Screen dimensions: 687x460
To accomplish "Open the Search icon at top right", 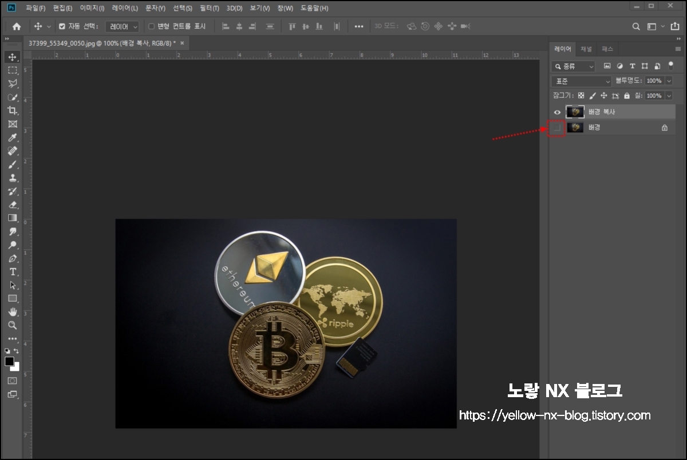I will point(636,26).
